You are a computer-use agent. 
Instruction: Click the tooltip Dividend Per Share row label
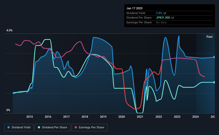click(x=139, y=18)
